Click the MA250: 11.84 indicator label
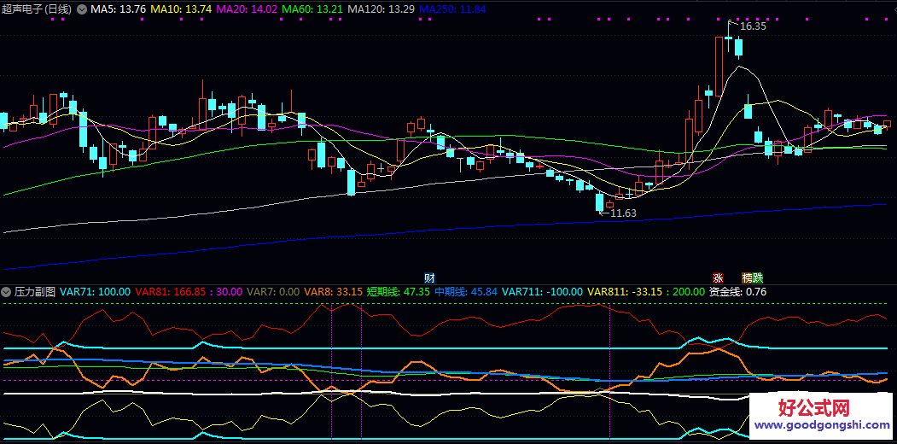Viewport: 897px width, 444px height. click(453, 9)
